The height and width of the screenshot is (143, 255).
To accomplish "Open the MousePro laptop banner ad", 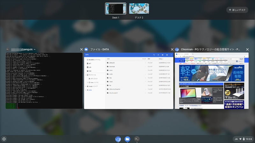I will click(x=212, y=73).
